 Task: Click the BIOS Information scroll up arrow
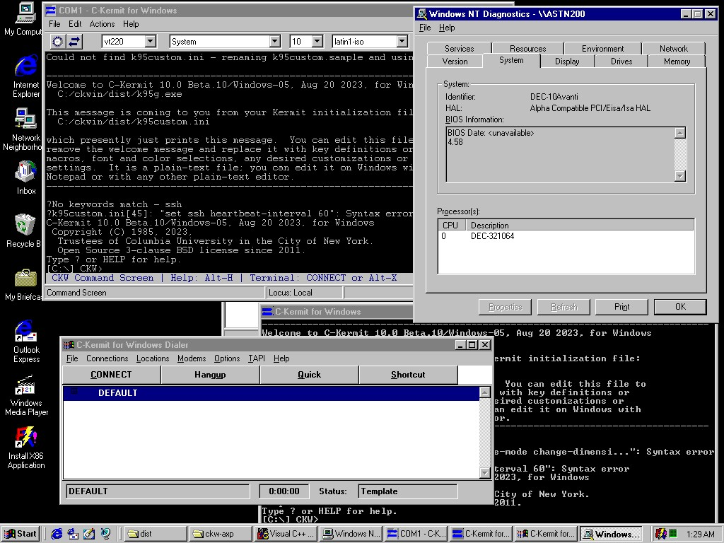679,133
